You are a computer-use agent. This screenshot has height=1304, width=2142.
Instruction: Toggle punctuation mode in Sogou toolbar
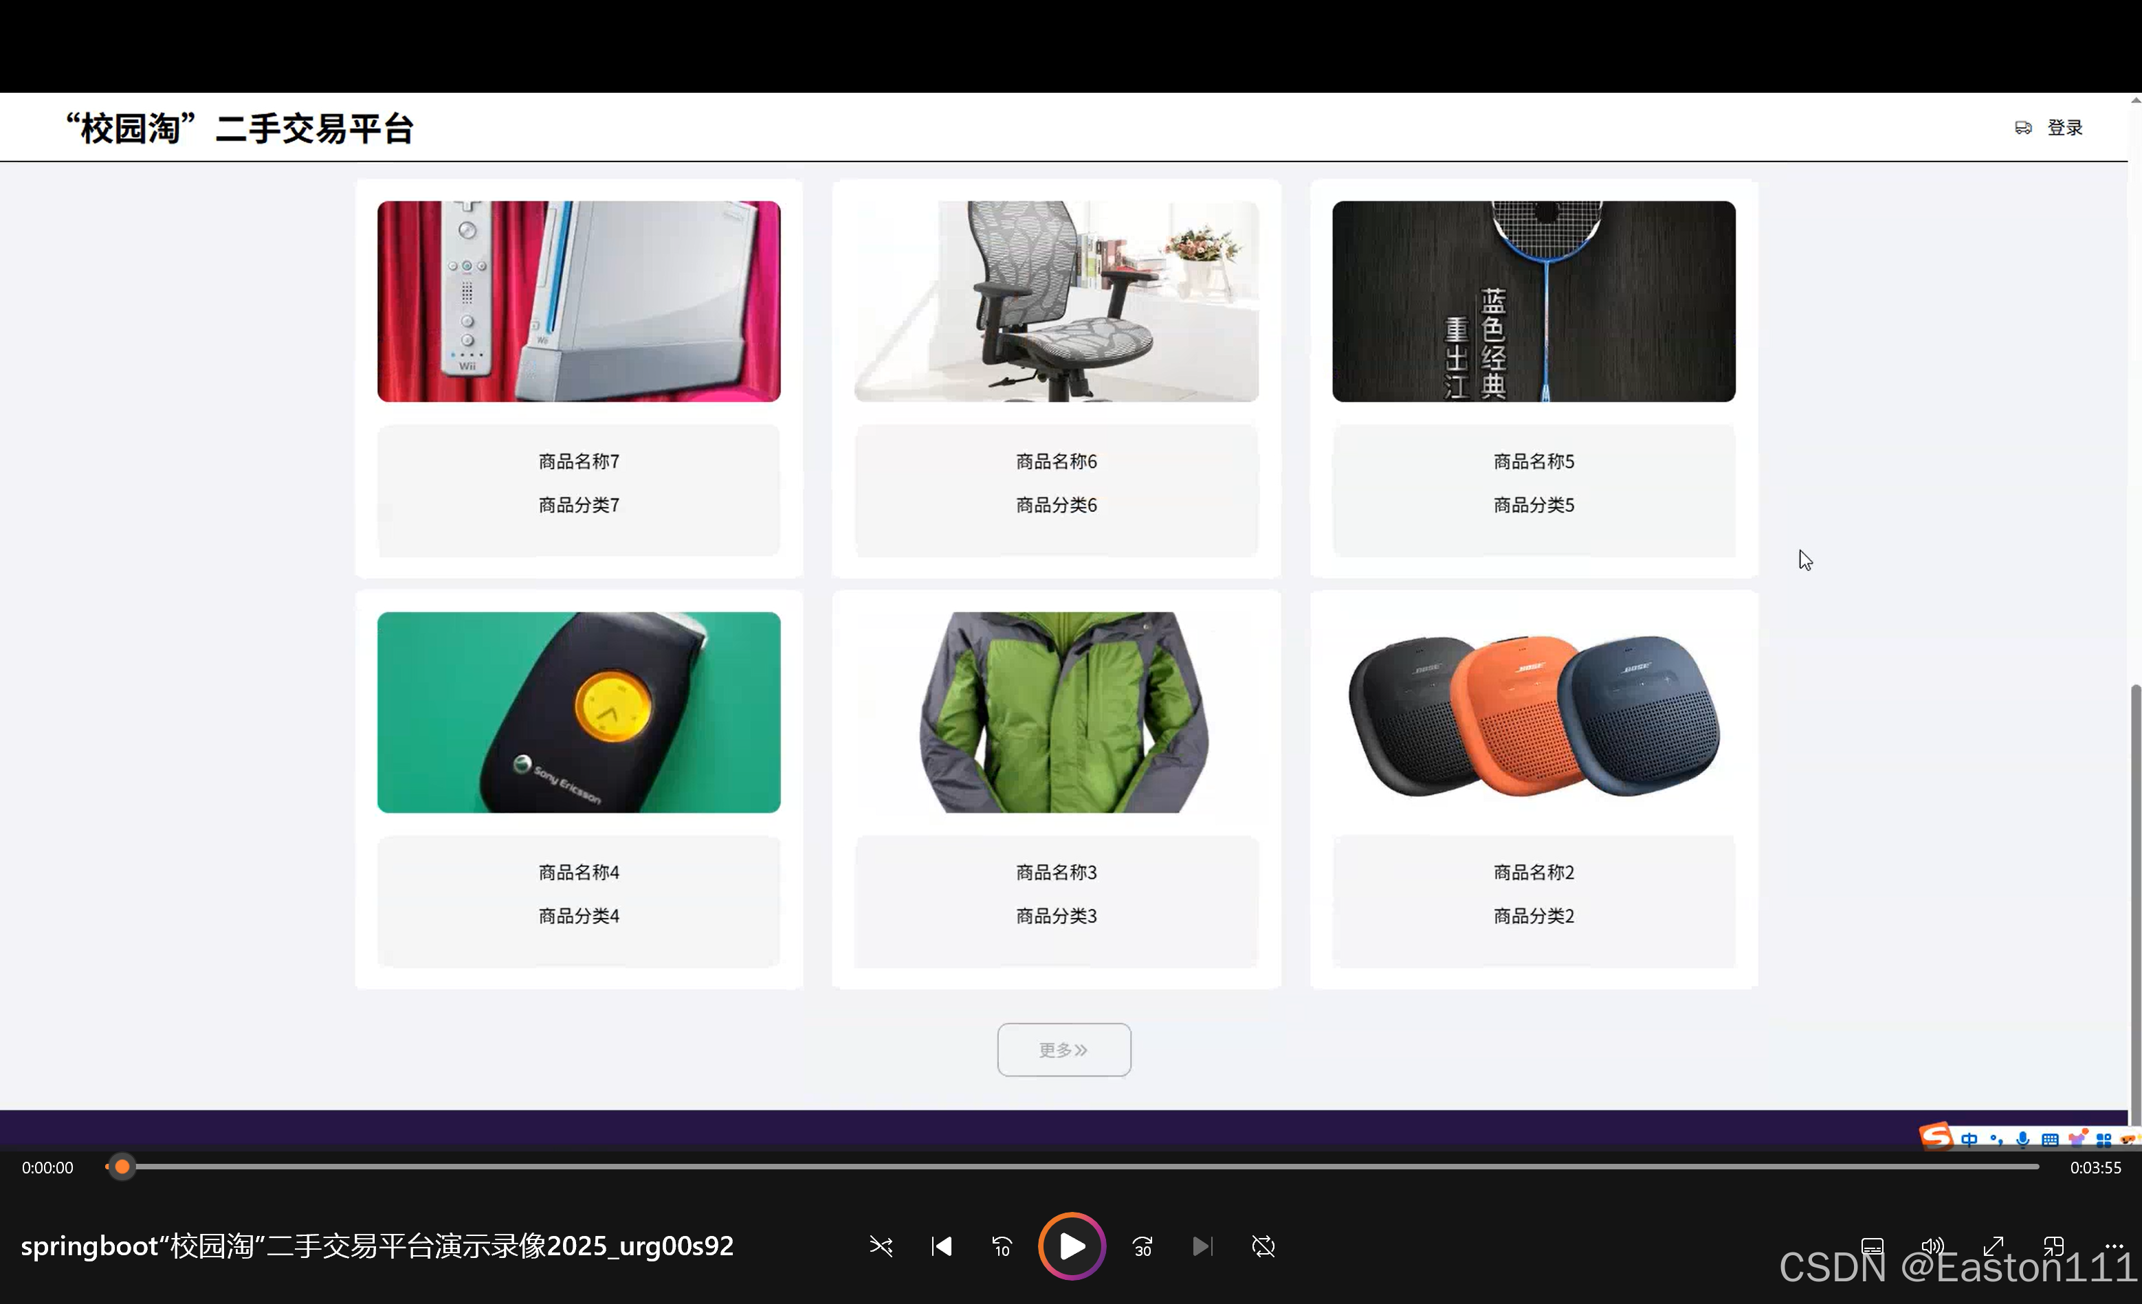tap(1996, 1139)
